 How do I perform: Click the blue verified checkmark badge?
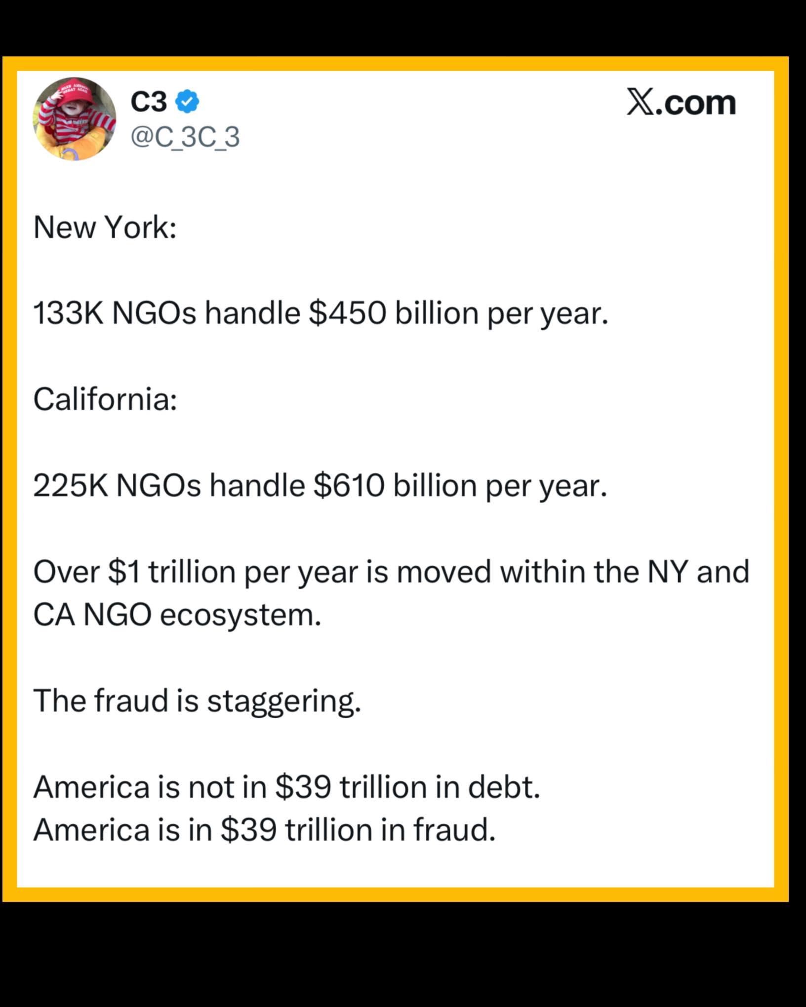(188, 102)
